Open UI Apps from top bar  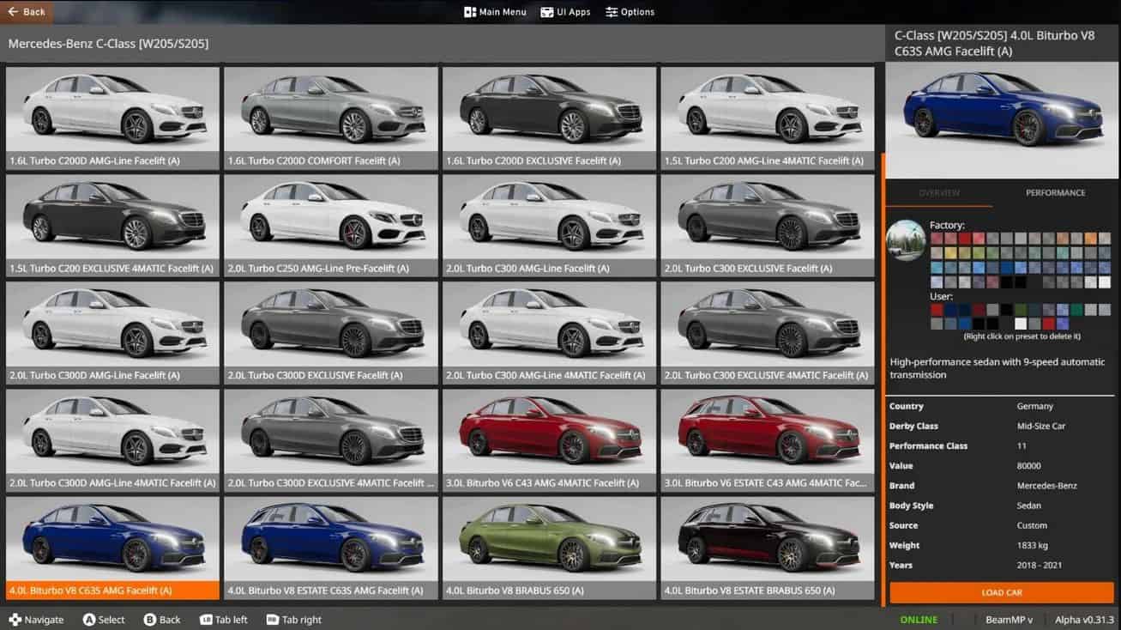point(565,12)
